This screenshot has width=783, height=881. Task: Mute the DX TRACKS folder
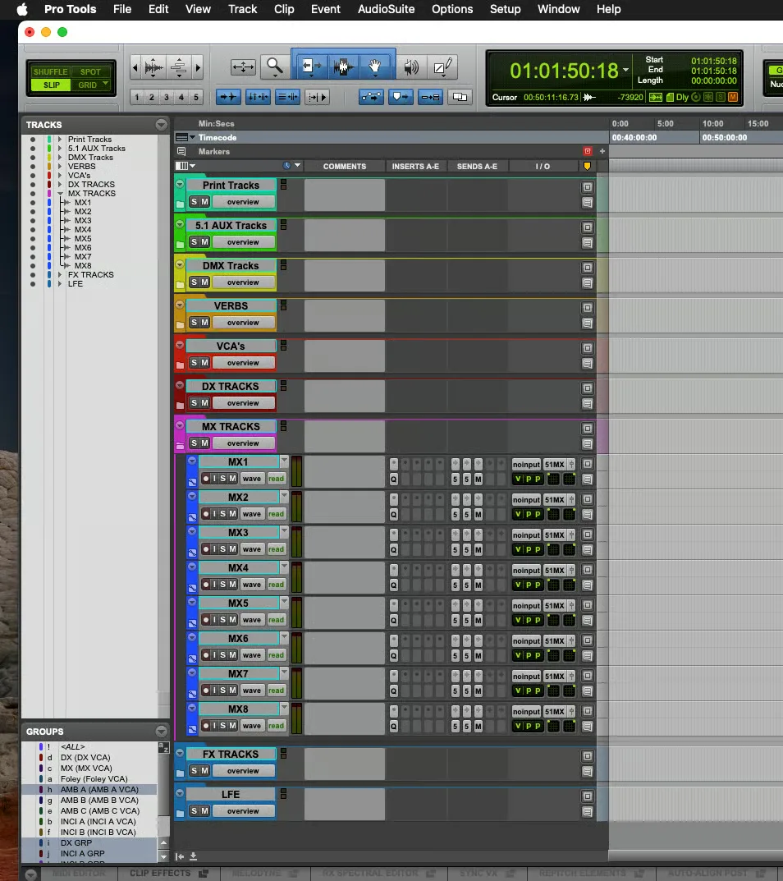coord(204,403)
